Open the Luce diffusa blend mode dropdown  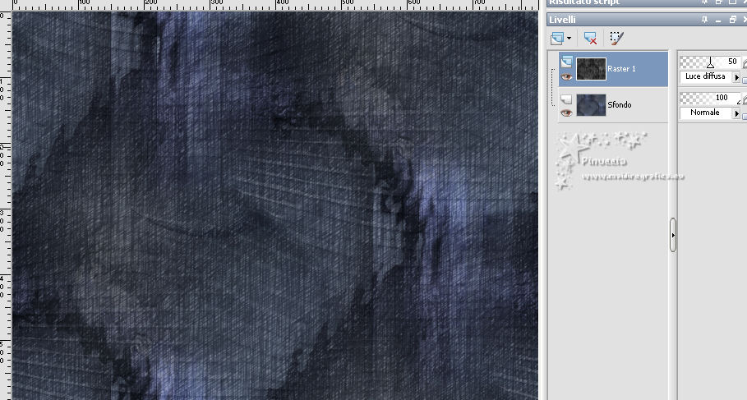pyautogui.click(x=736, y=76)
